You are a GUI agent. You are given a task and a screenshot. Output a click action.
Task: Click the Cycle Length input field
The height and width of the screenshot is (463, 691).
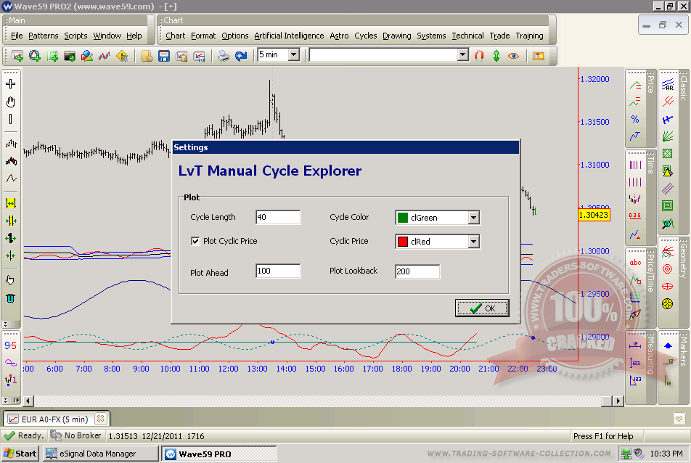pos(278,218)
